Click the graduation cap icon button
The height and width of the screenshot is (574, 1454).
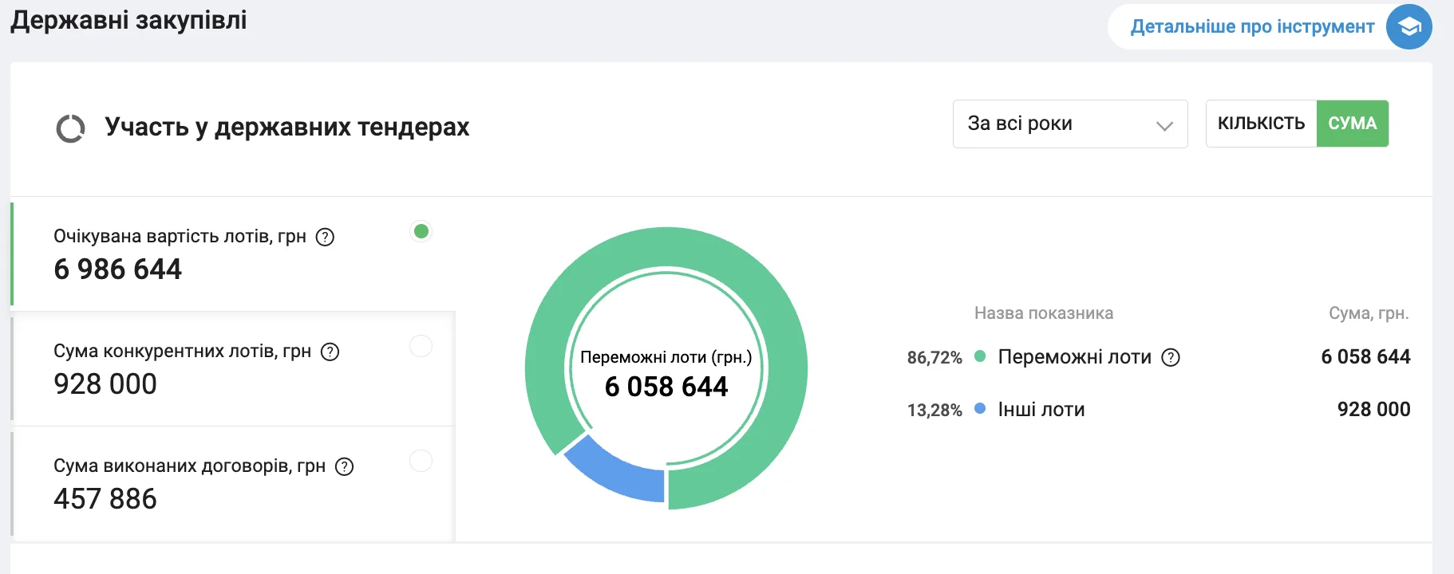1409,27
